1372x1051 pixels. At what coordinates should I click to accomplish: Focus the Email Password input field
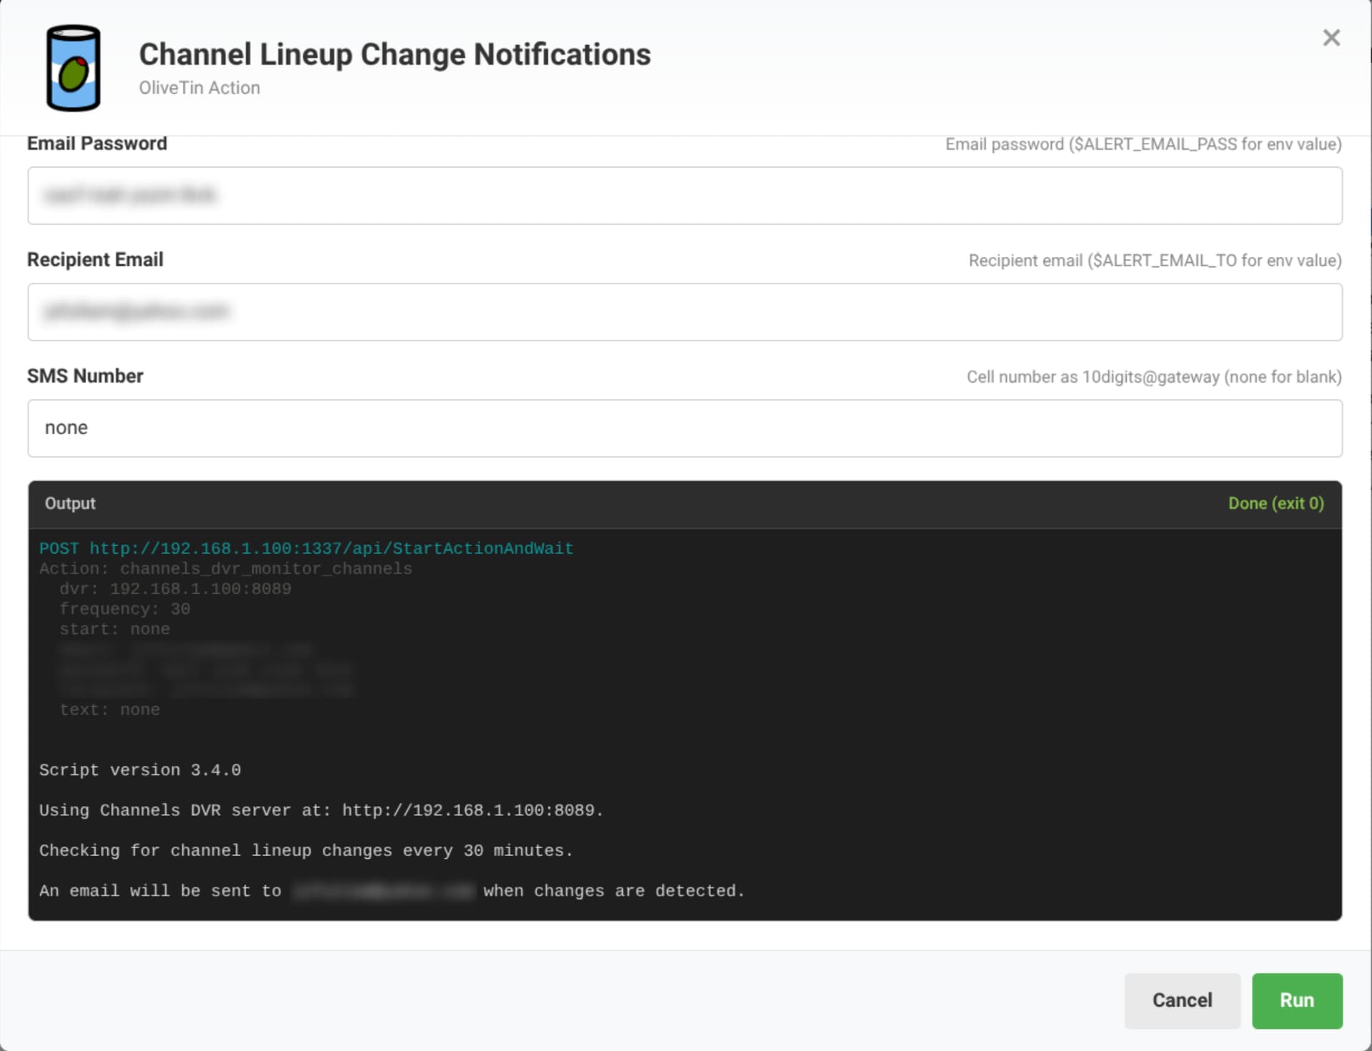685,196
